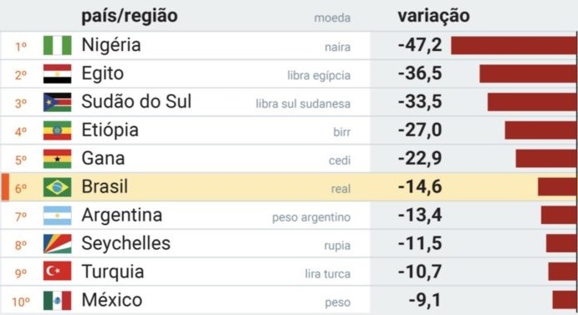Click the Turkey flag icon
The width and height of the screenshot is (578, 315).
click(x=57, y=272)
